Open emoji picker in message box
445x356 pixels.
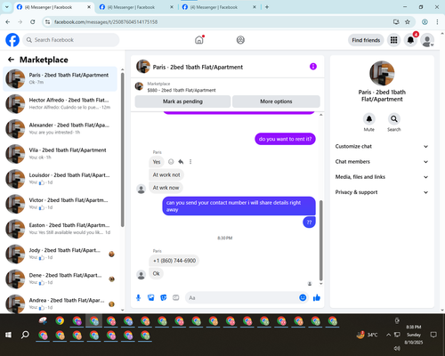[x=303, y=297]
